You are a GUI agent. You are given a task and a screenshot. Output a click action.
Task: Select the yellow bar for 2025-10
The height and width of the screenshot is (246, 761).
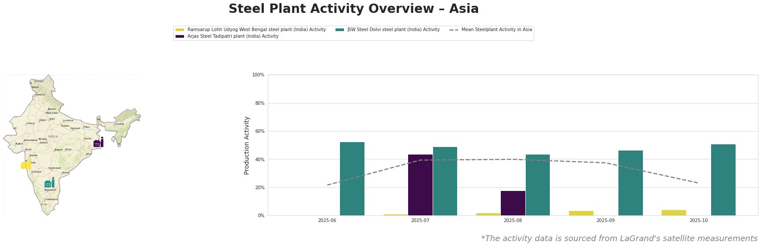click(x=674, y=213)
